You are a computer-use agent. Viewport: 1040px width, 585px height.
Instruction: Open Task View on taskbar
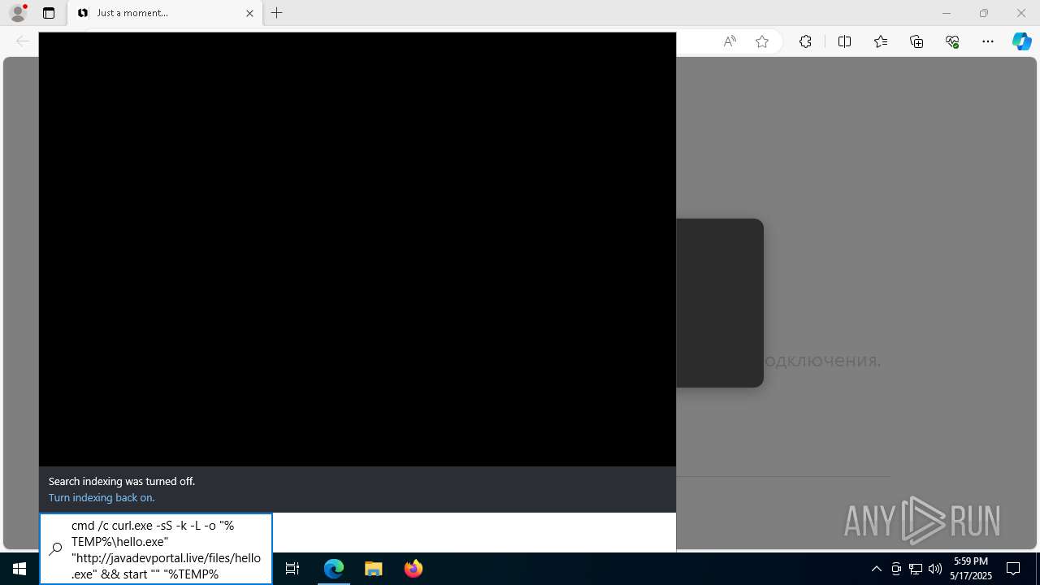tap(292, 569)
